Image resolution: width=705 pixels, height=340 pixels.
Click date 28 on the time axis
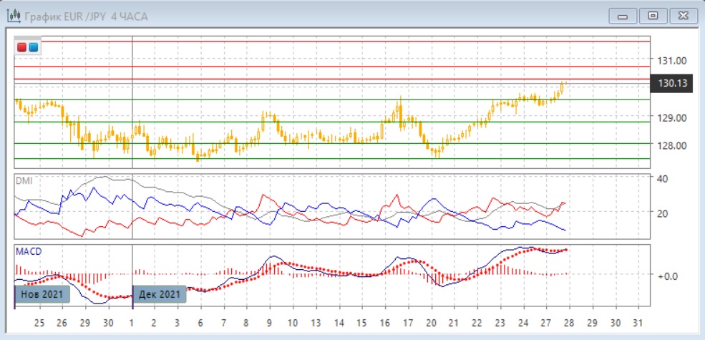(569, 323)
